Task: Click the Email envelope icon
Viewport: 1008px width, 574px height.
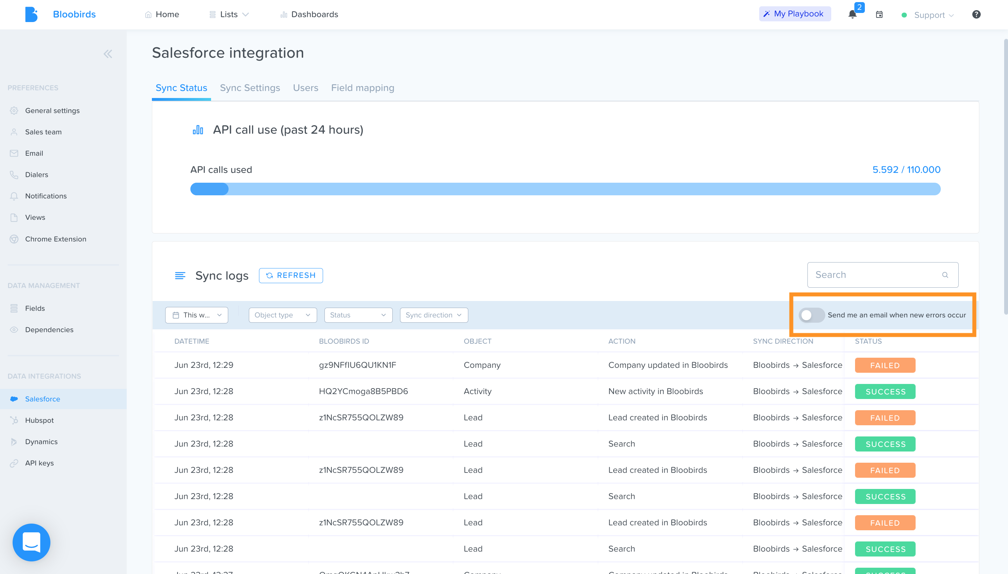Action: pos(14,153)
